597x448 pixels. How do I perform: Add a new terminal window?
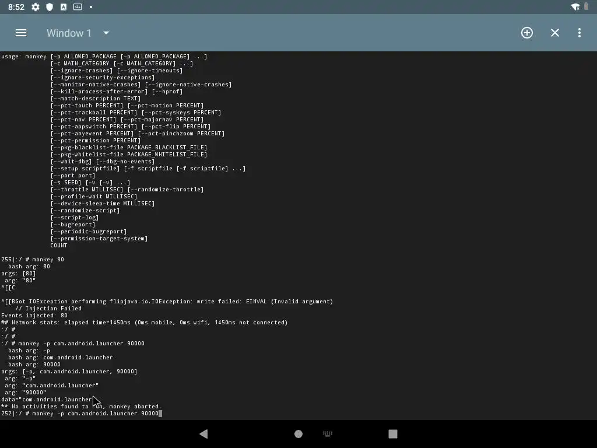click(x=527, y=33)
